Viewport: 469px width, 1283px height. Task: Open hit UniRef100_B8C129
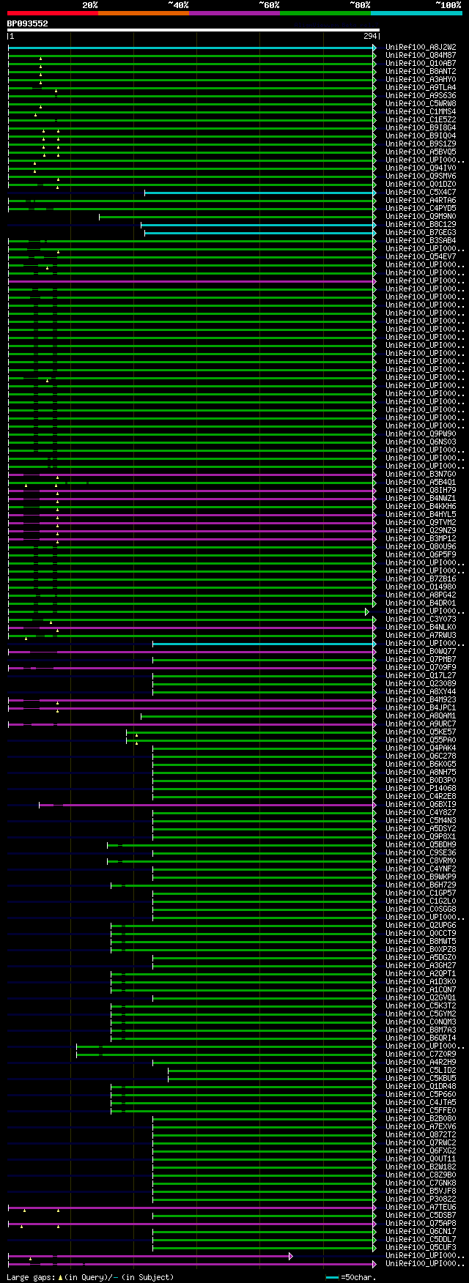[420, 225]
